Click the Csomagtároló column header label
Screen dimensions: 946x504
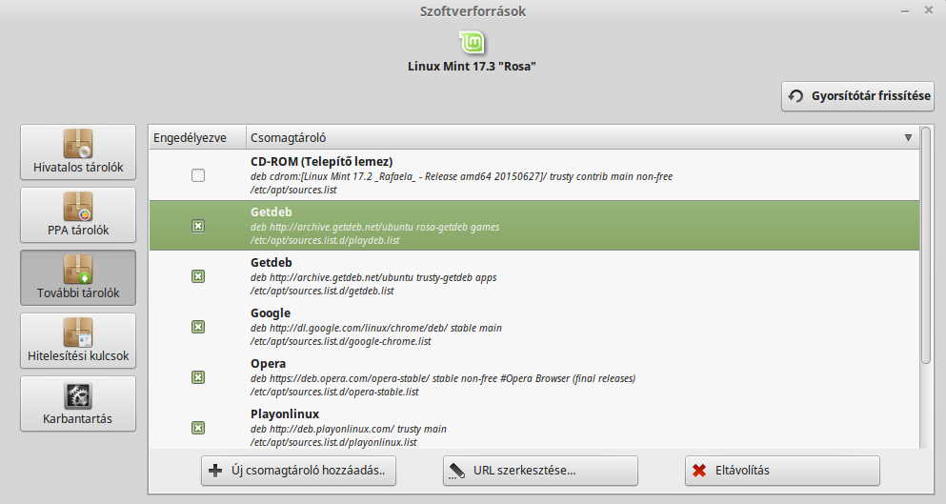point(289,137)
